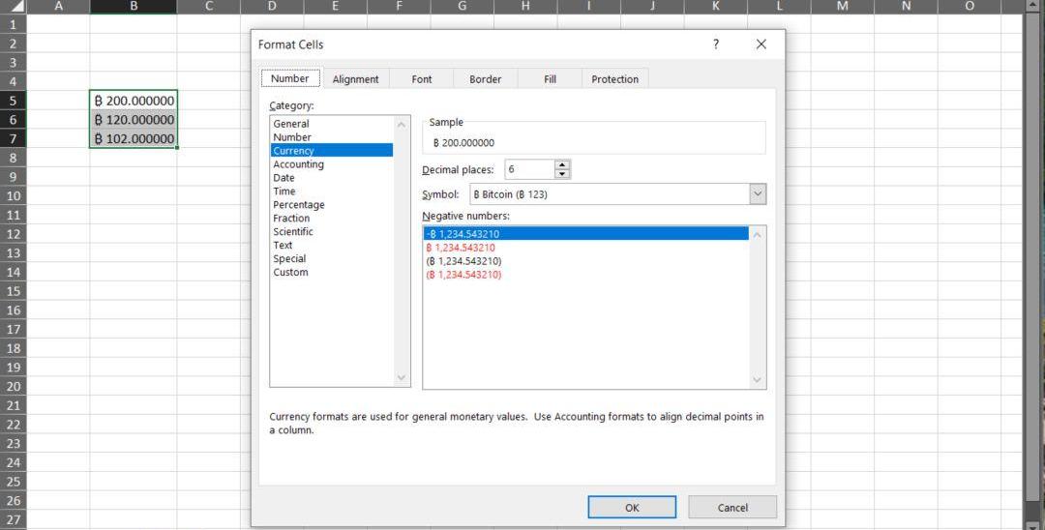Confirm with the OK button
This screenshot has width=1045, height=530.
coord(632,508)
